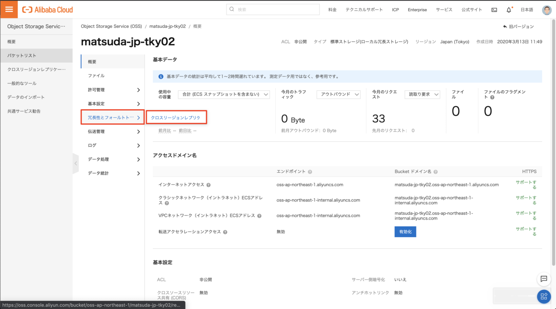This screenshot has height=309, width=556.
Task: Open the アウトバウンド traffic dropdown
Action: [x=338, y=95]
